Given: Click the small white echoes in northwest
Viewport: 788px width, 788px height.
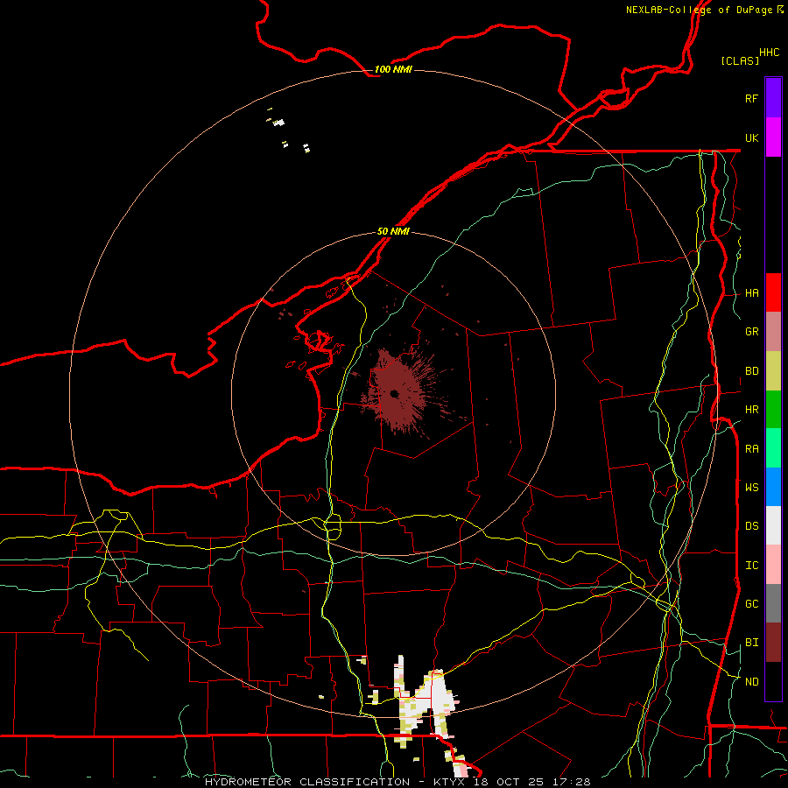Looking at the screenshot, I should coord(290,131).
